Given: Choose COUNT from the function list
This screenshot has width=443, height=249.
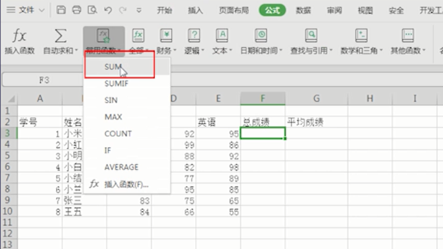Looking at the screenshot, I should click(x=127, y=134).
